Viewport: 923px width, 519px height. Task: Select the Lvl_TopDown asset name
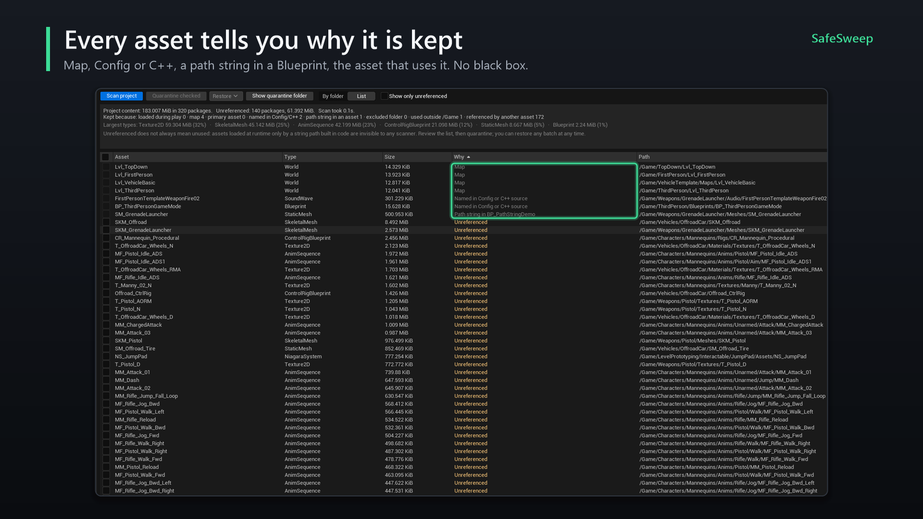(x=131, y=167)
